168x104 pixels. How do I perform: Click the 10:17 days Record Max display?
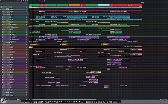(41, 101)
